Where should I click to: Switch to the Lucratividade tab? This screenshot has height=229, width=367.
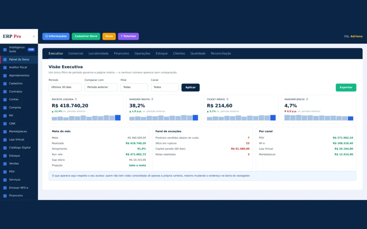click(x=99, y=54)
